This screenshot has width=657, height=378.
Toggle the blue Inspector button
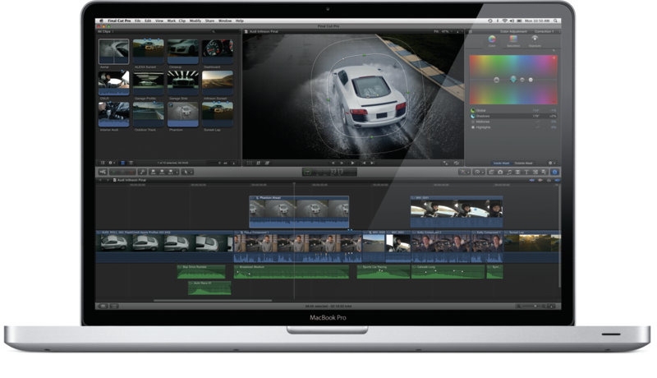[x=555, y=172]
